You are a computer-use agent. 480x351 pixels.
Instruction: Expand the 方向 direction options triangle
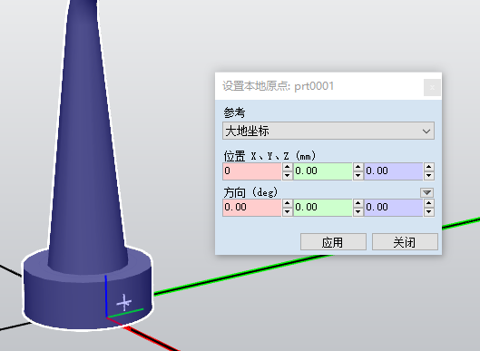tap(426, 193)
